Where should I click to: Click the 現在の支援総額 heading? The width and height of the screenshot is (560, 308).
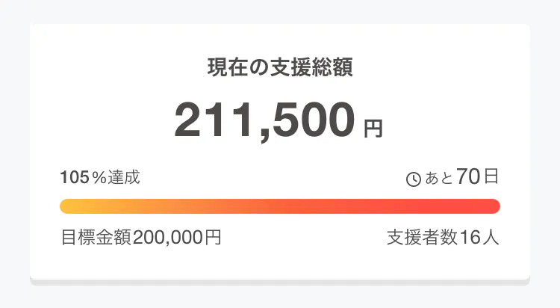[x=279, y=68]
